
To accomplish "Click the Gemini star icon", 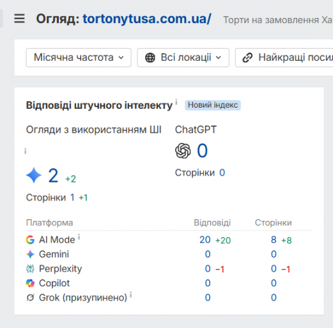I will pyautogui.click(x=30, y=254).
